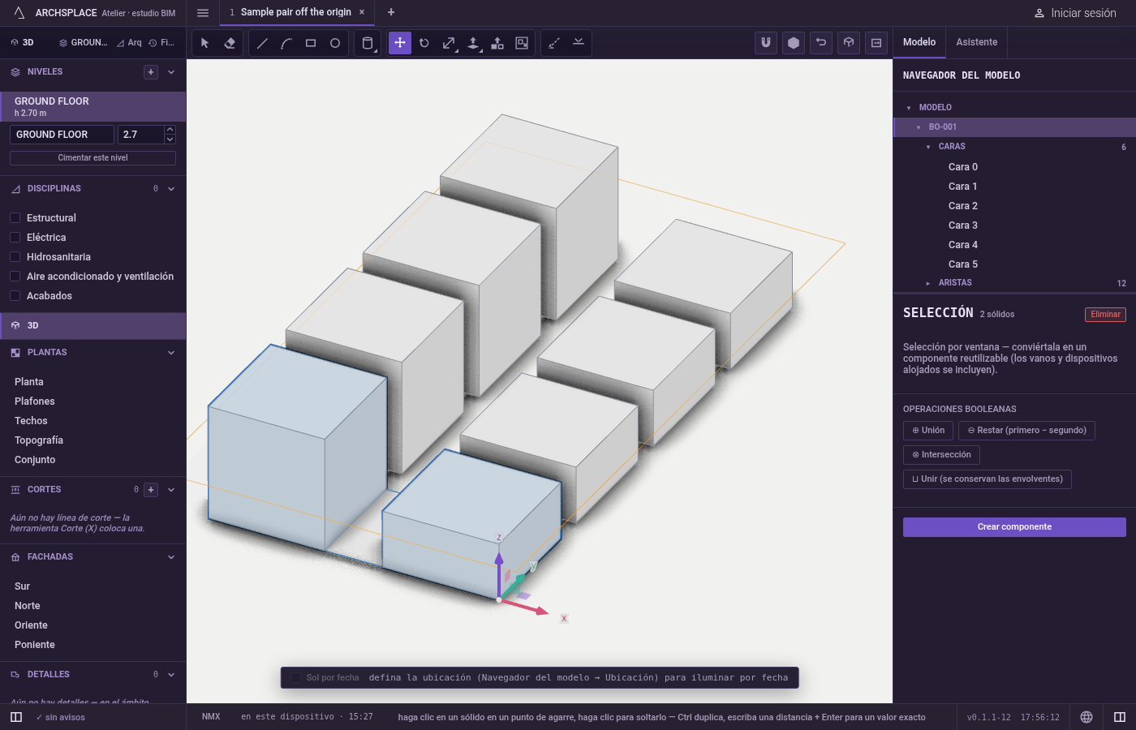Open the Modelo tab
This screenshot has height=730, width=1136.
[x=919, y=42]
